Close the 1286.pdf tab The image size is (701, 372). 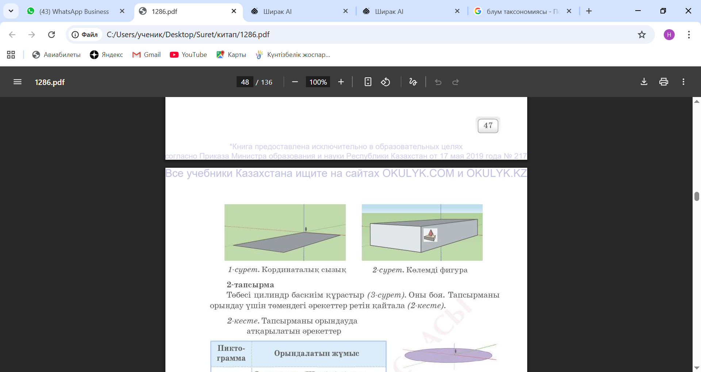(x=234, y=11)
